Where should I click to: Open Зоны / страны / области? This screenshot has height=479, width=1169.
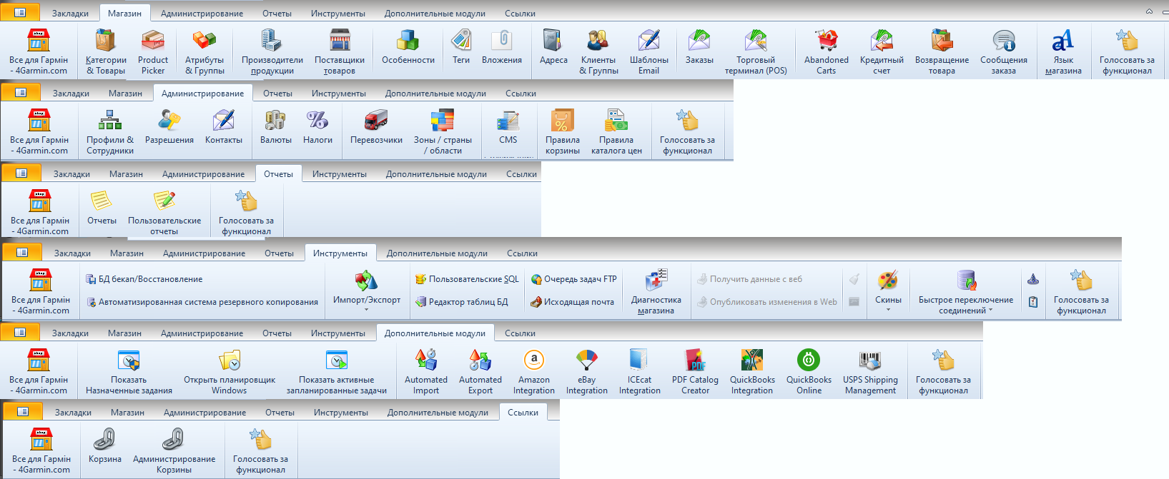(443, 132)
